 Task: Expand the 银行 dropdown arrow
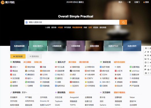pyautogui.click(x=32, y=78)
